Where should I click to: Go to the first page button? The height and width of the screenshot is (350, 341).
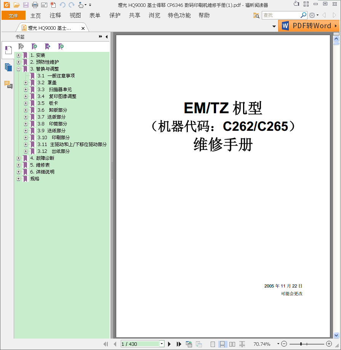coord(106,344)
